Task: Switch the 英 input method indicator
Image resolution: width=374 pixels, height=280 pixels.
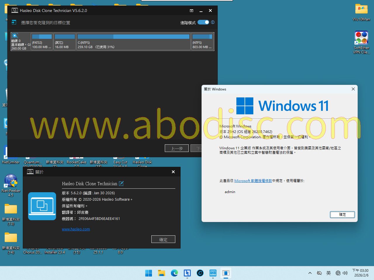Action: [328, 273]
